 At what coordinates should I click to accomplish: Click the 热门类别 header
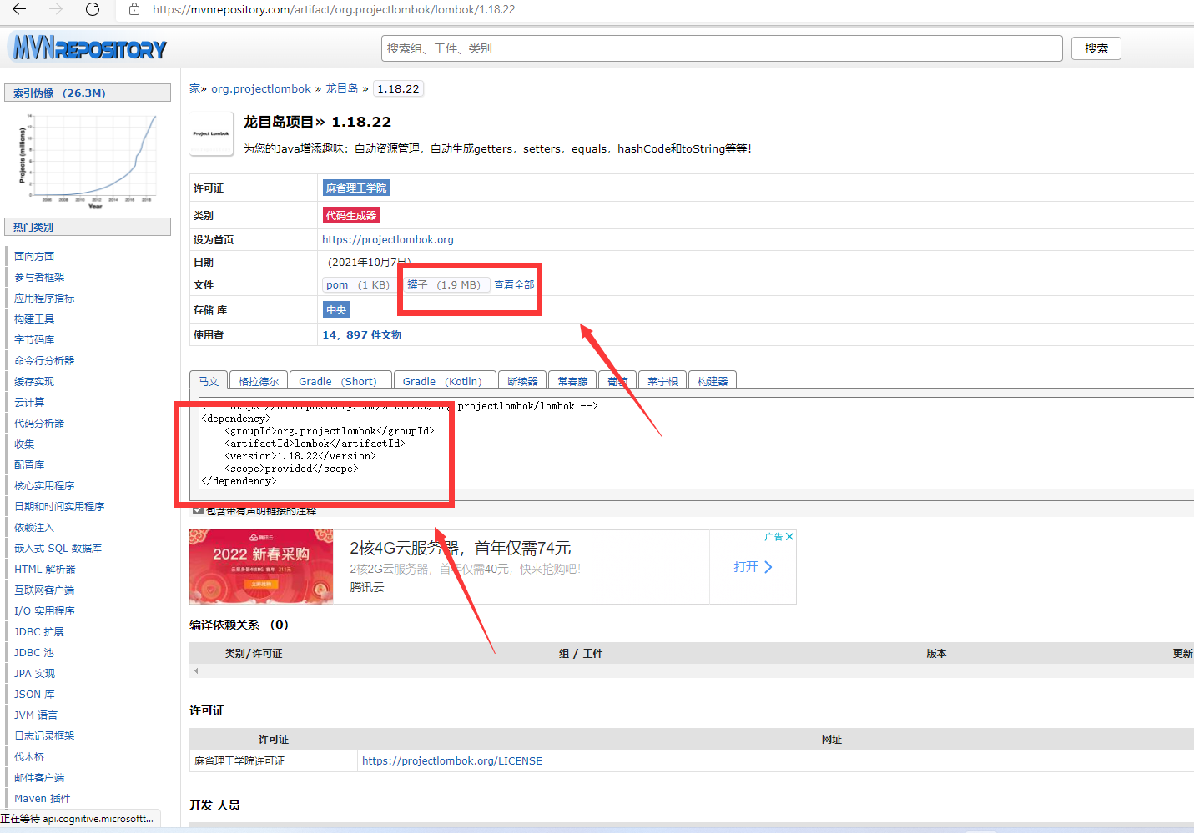tap(88, 227)
